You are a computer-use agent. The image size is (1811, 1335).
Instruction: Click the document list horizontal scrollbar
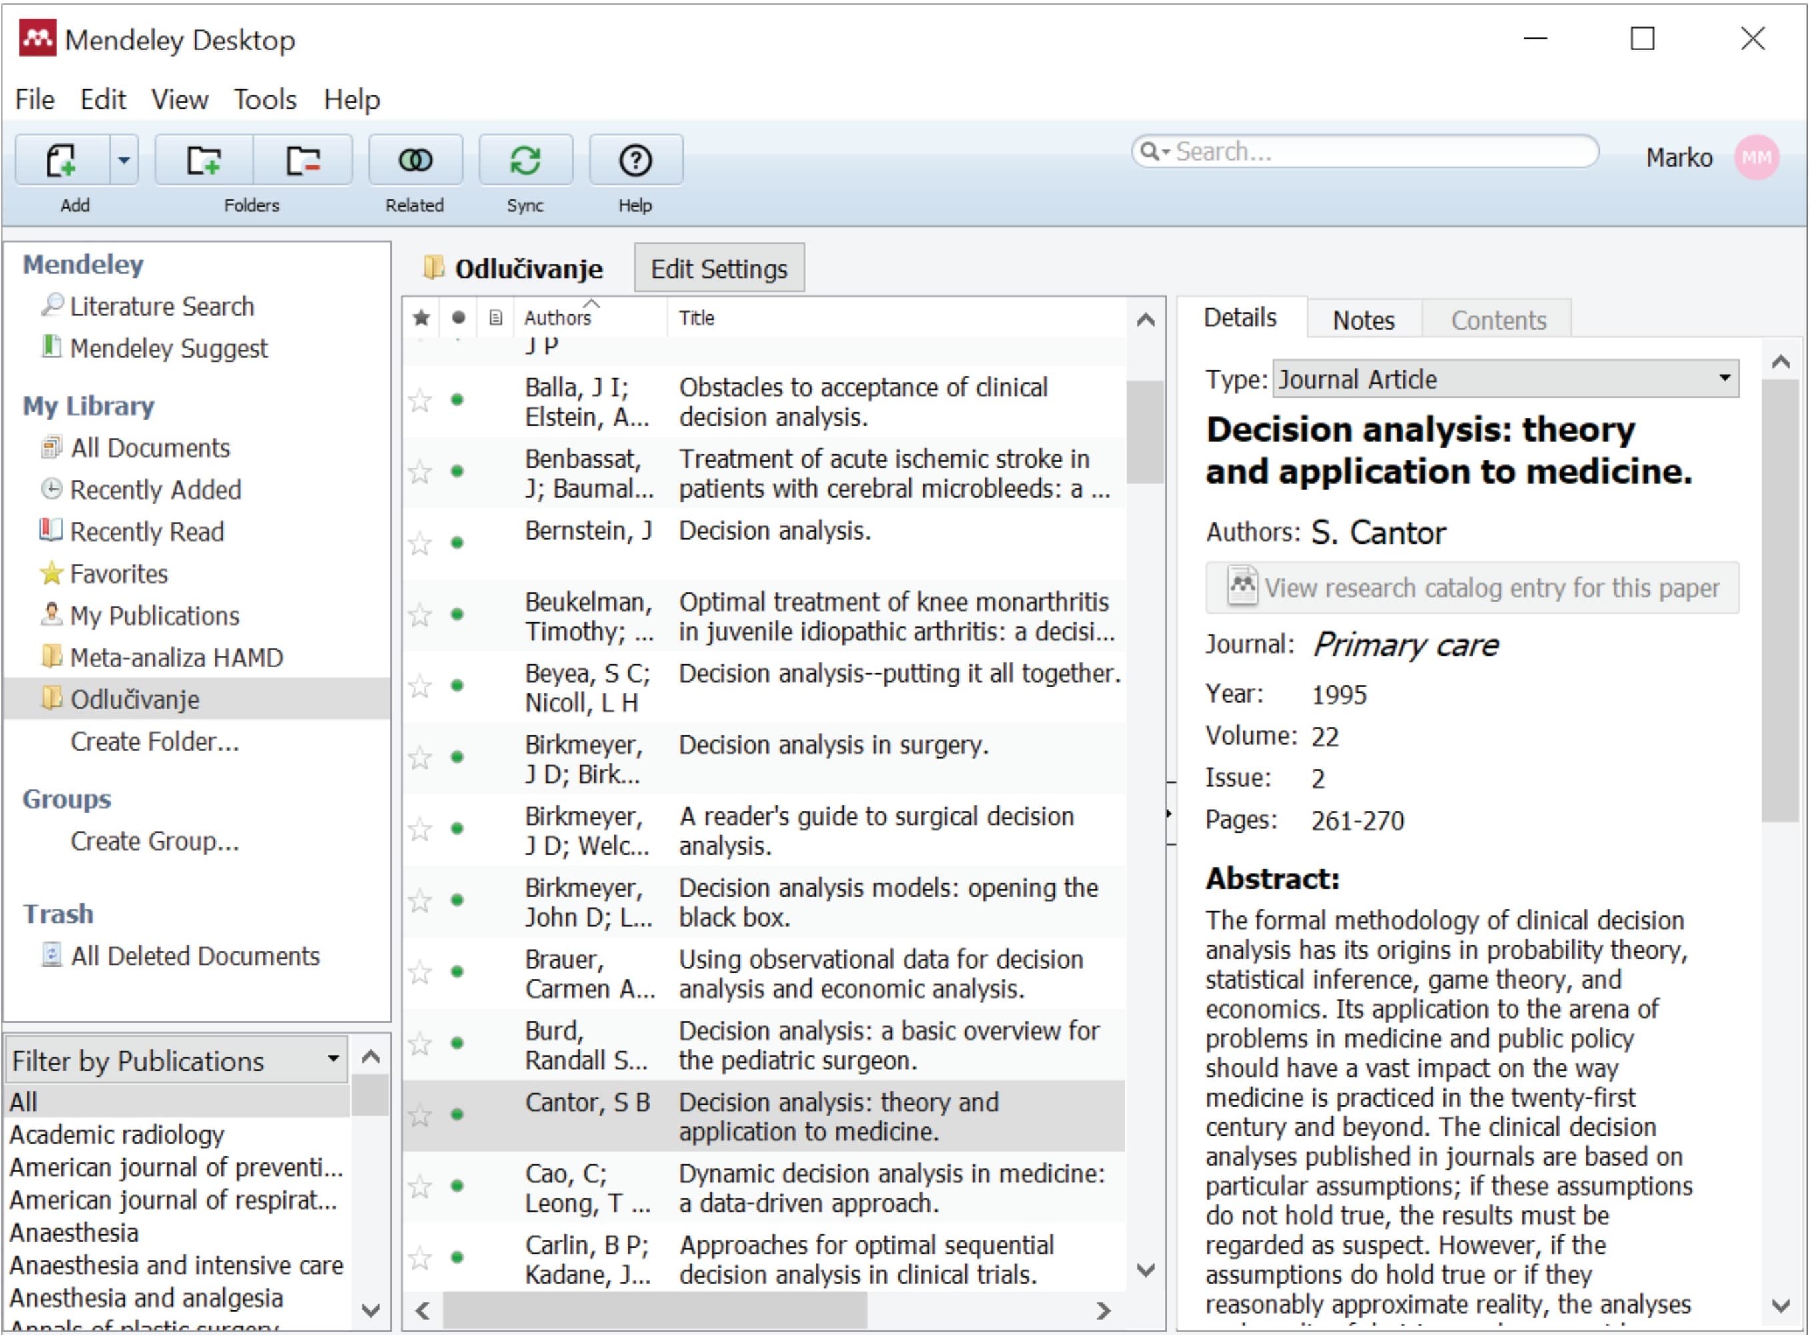click(x=654, y=1309)
